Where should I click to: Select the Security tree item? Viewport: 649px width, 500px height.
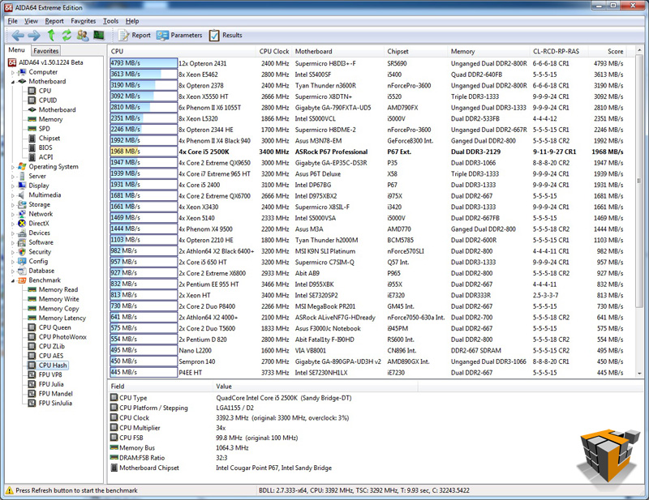(x=40, y=252)
